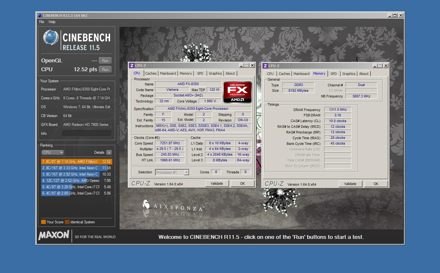Image resolution: width=440 pixels, height=273 pixels.
Task: Switch to About tab in left CPU-Z
Action: tap(230, 73)
